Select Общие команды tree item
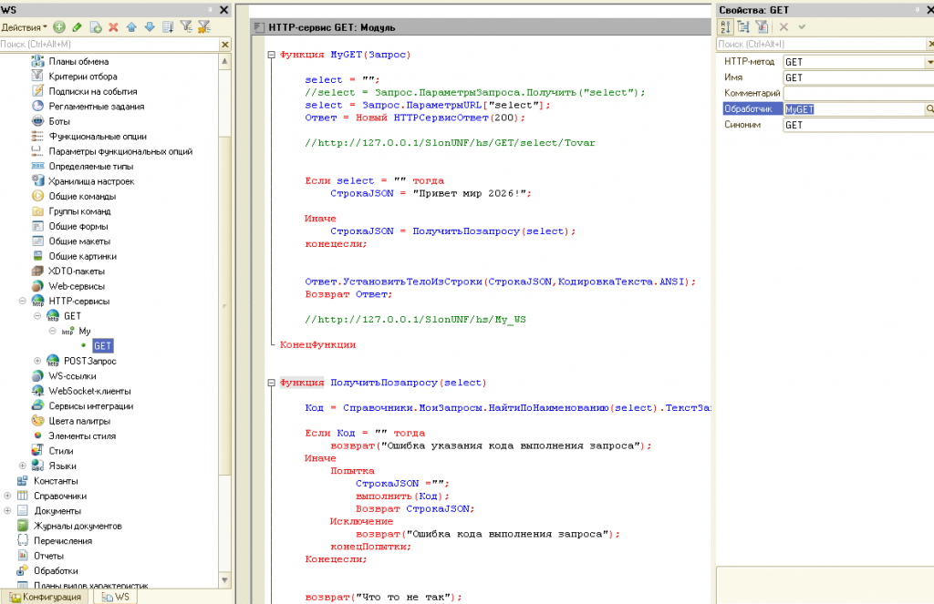Image resolution: width=934 pixels, height=604 pixels. [82, 197]
